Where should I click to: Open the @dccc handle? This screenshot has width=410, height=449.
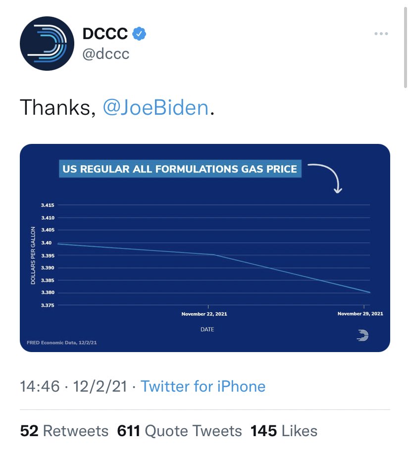pos(106,54)
